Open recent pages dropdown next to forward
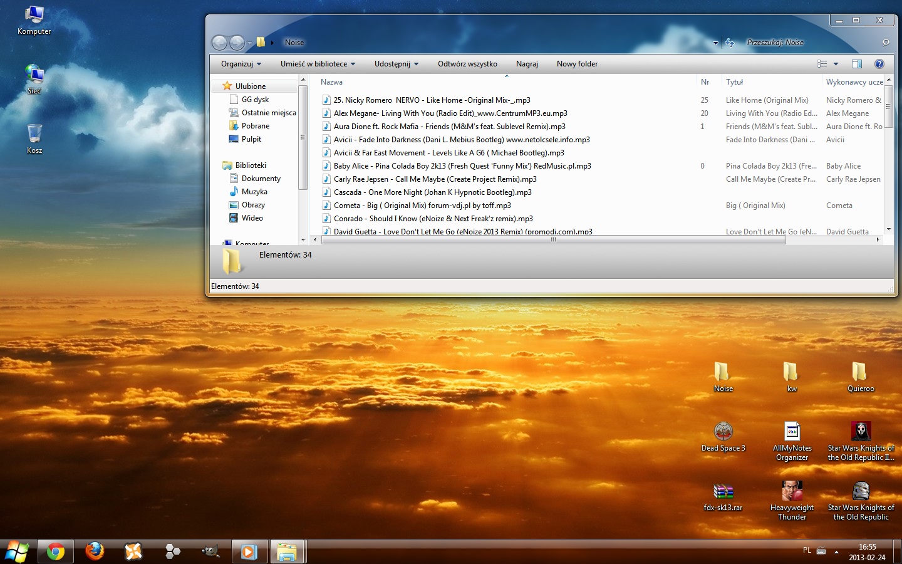This screenshot has height=564, width=902. click(x=249, y=43)
